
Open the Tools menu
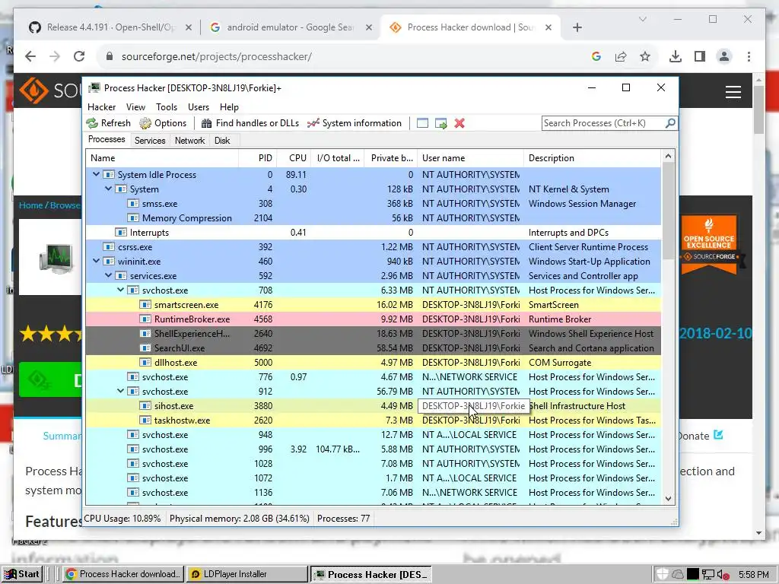167,107
